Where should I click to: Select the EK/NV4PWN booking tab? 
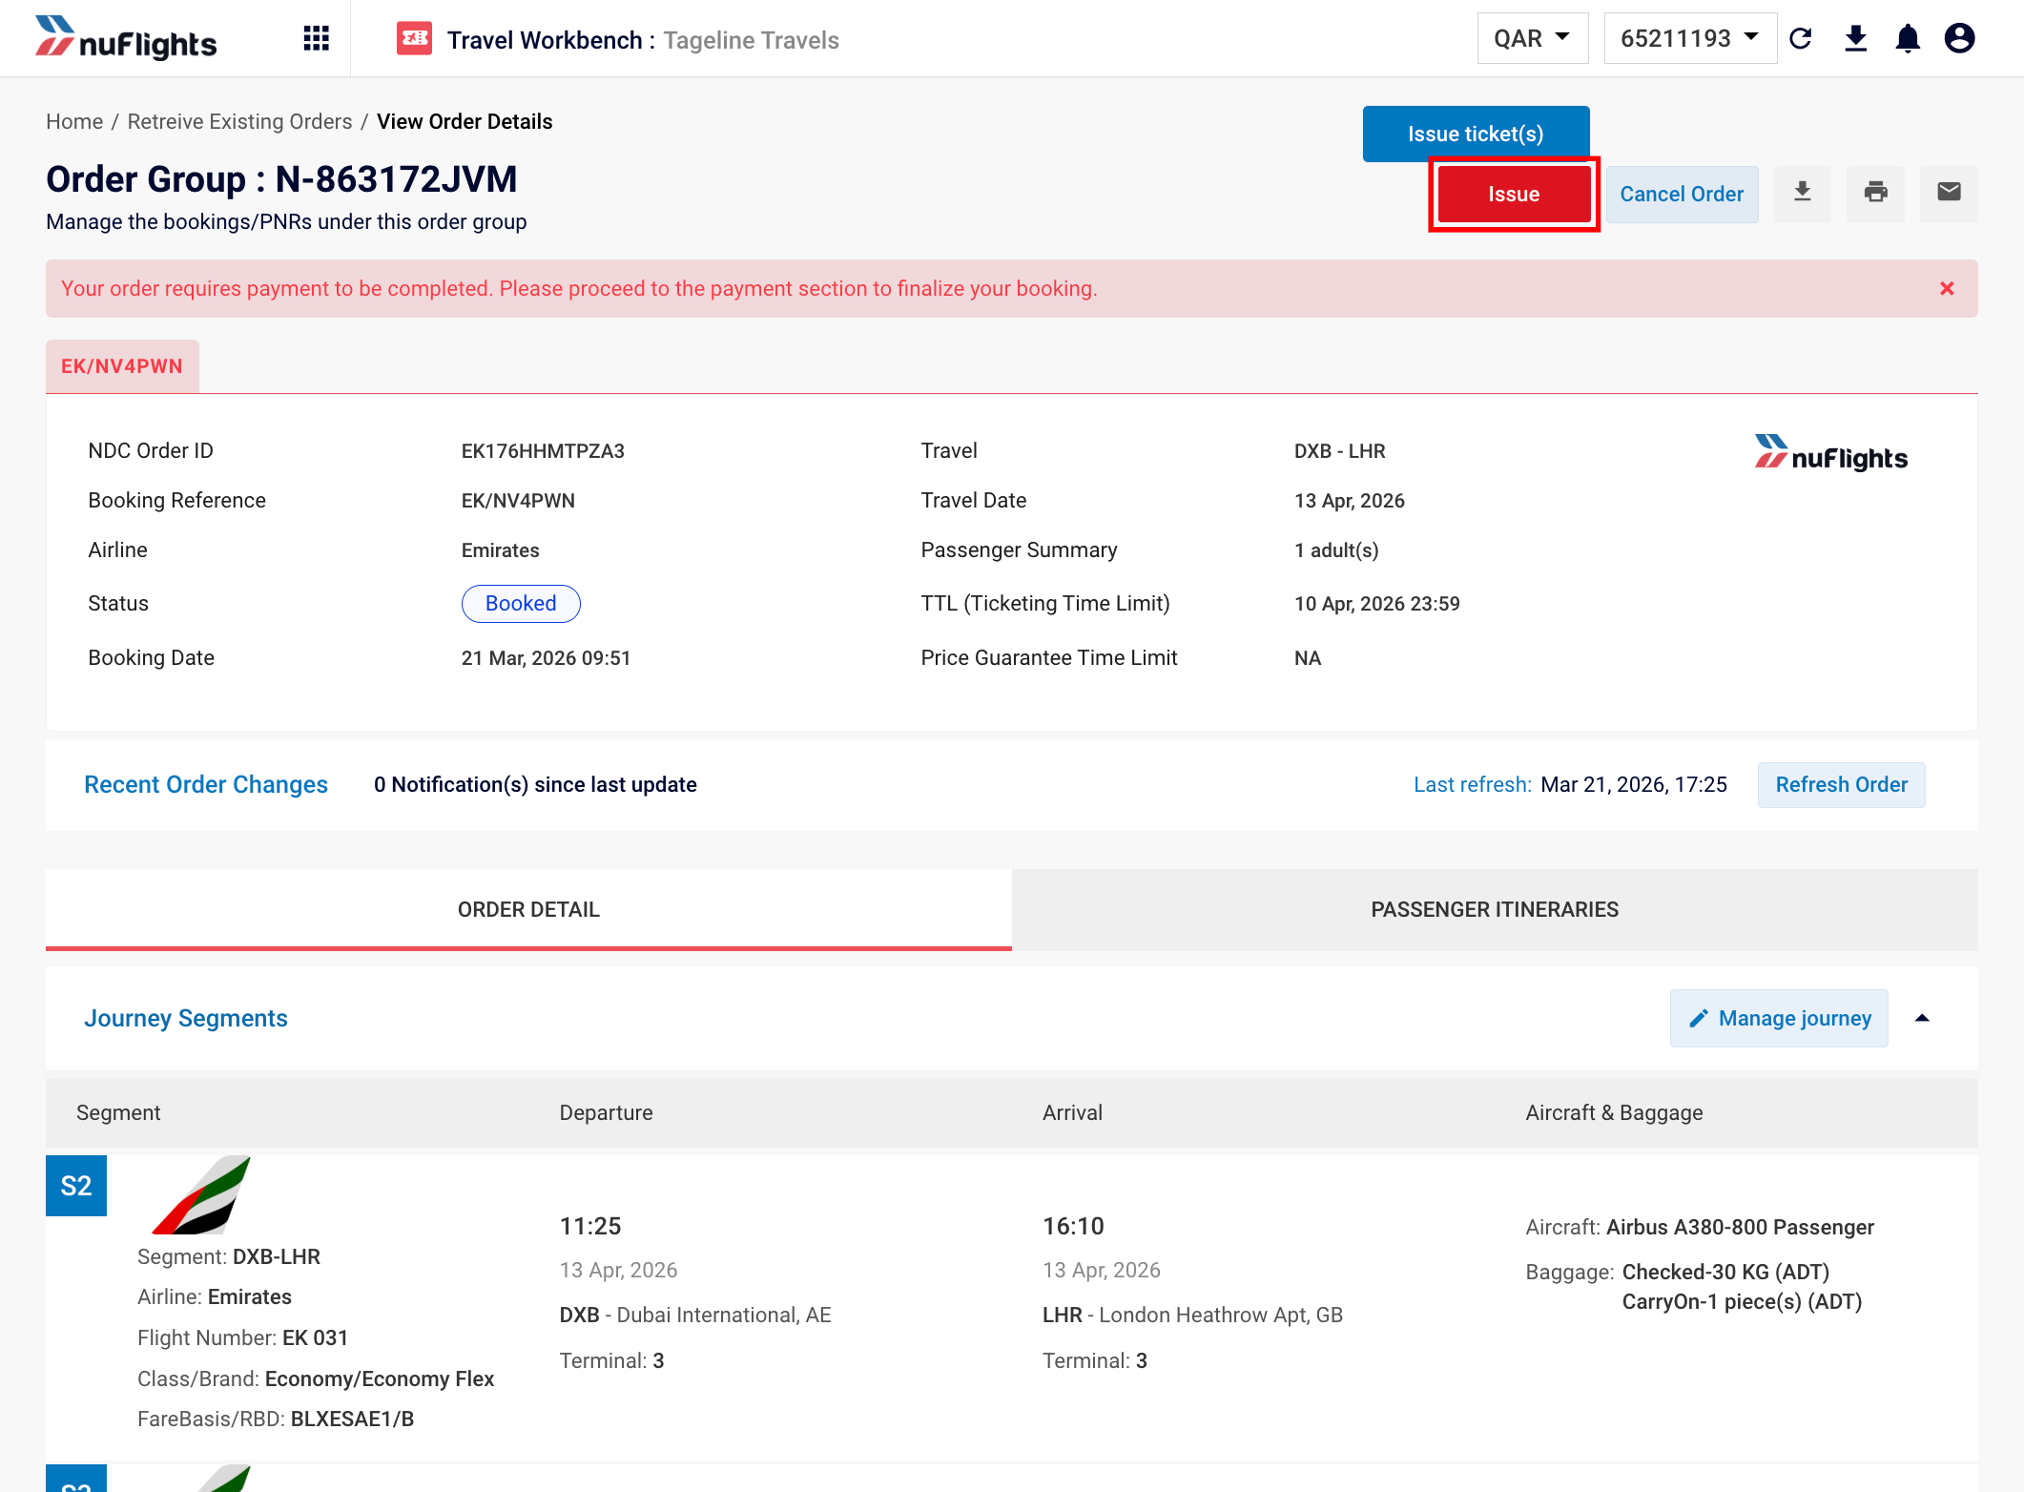(x=122, y=366)
